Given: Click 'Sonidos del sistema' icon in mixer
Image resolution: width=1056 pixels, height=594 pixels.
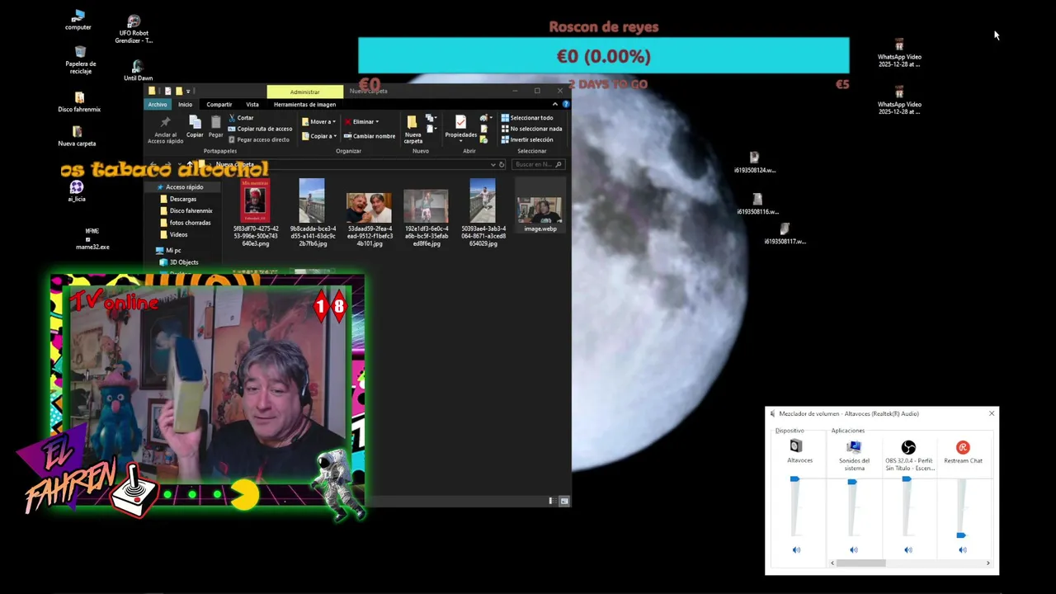Looking at the screenshot, I should point(854,446).
